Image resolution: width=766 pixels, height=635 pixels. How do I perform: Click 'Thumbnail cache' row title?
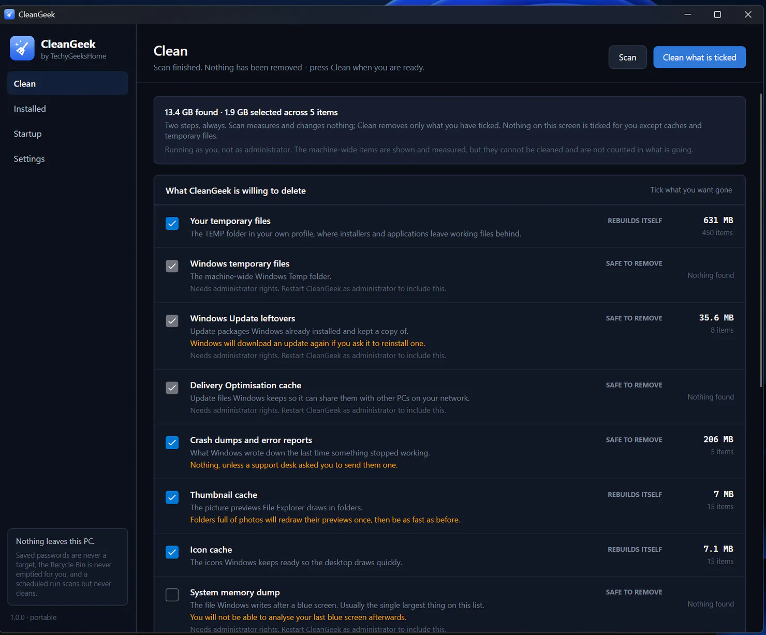click(224, 495)
